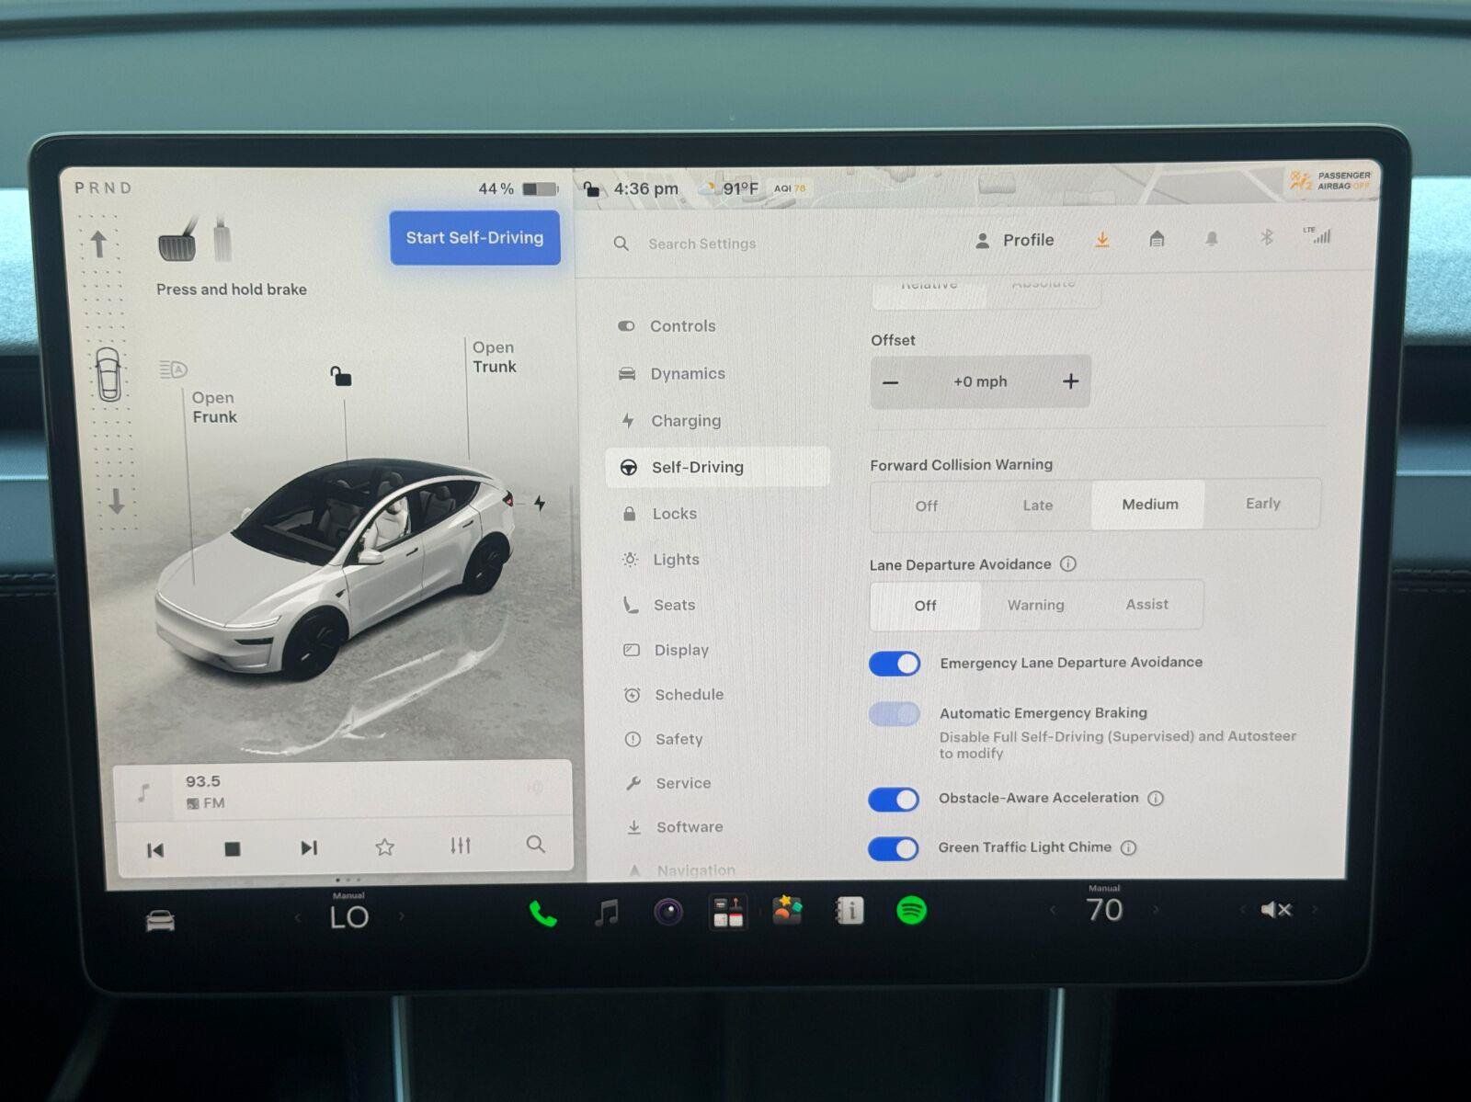The width and height of the screenshot is (1471, 1102).
Task: Open the Profile menu
Action: [x=1015, y=240]
